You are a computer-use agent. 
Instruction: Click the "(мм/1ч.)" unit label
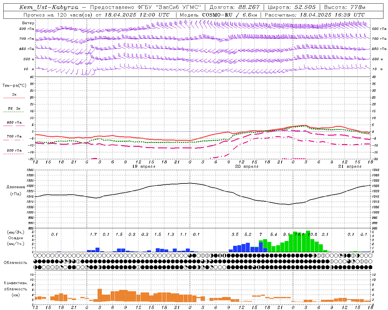tap(16, 244)
